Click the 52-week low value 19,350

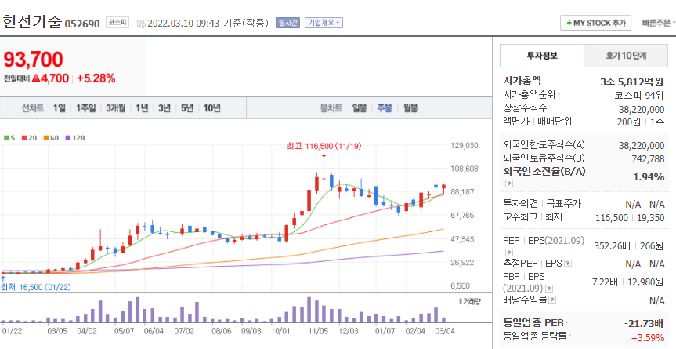click(x=651, y=218)
